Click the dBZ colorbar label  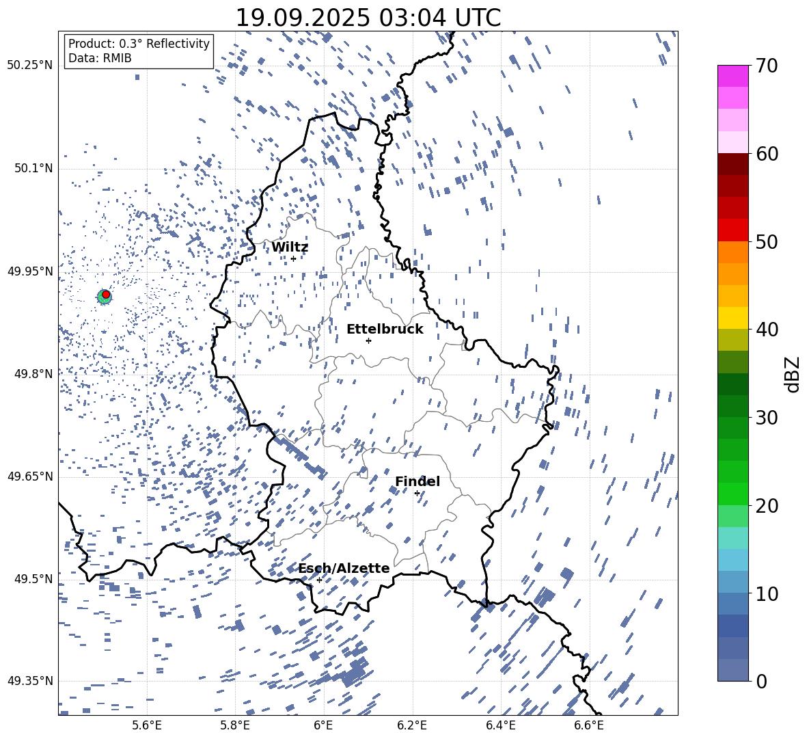pos(793,374)
